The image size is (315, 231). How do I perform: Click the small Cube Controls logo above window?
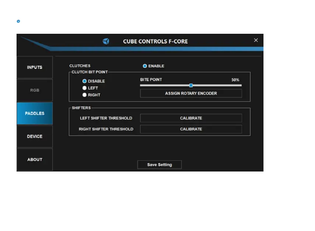pos(18,21)
